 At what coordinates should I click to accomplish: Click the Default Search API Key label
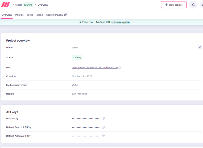click(x=19, y=127)
